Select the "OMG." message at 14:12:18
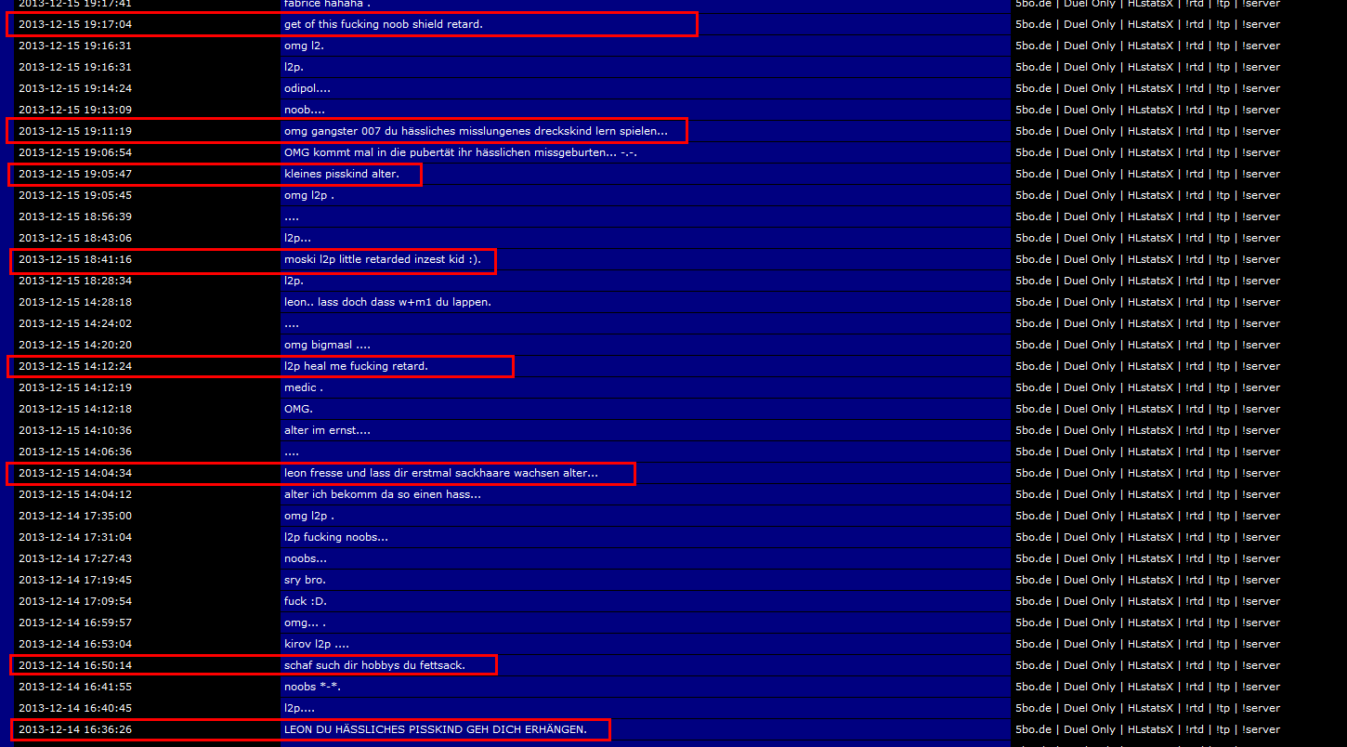Image resolution: width=1347 pixels, height=747 pixels. pos(298,409)
